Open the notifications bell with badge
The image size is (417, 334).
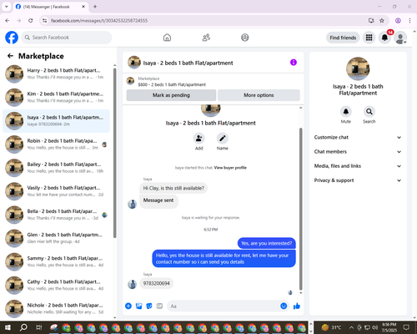384,38
